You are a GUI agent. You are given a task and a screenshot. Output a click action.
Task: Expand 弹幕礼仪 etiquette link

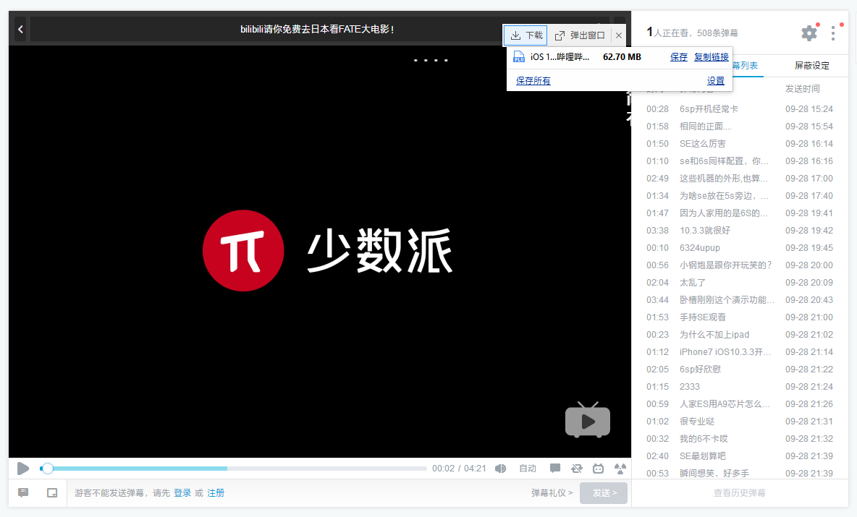(552, 493)
